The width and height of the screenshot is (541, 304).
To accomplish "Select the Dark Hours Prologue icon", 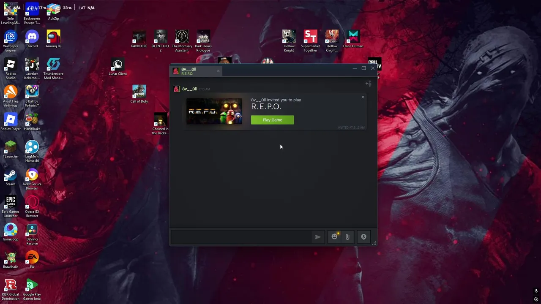I will click(x=203, y=41).
